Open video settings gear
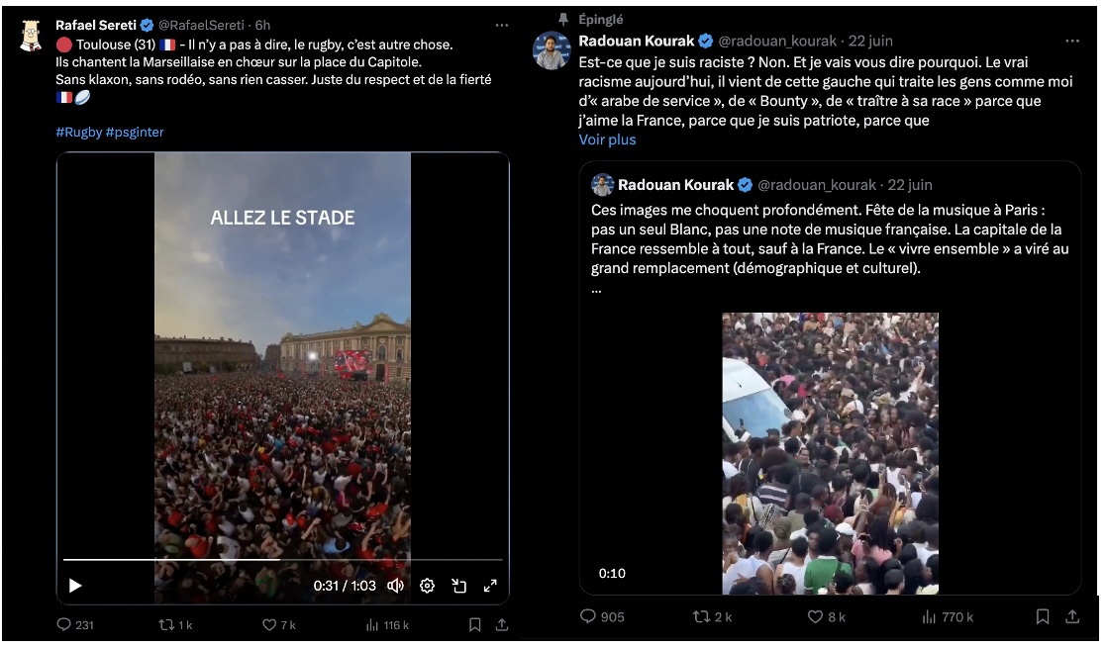 427,586
